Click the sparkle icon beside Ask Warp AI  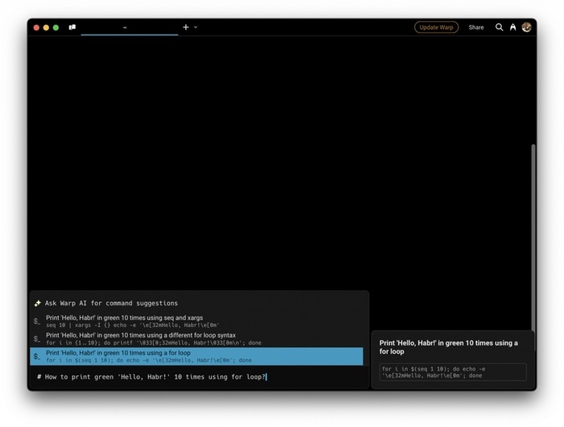(x=37, y=304)
